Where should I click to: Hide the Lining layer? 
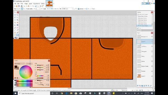[x=152, y=61]
